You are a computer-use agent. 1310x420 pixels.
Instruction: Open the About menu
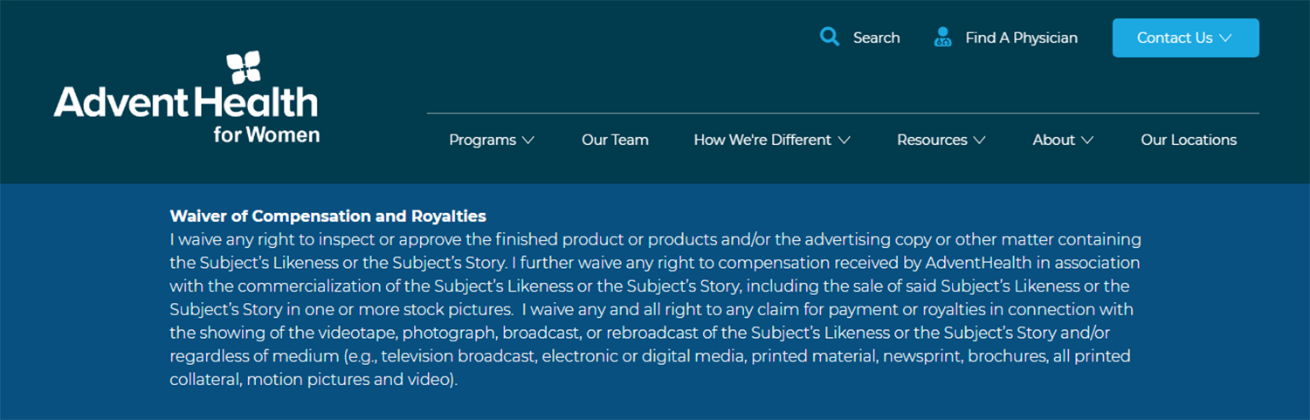[1053, 140]
